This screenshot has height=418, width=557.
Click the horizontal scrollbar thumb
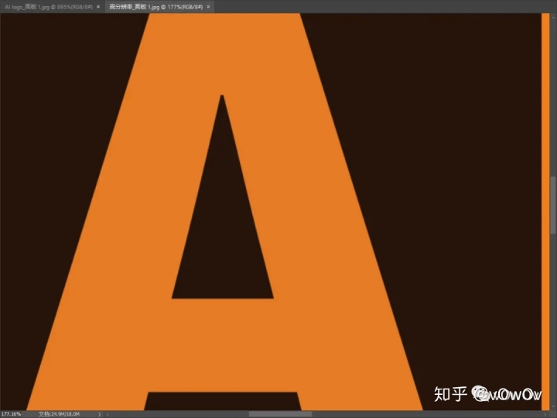pos(280,414)
